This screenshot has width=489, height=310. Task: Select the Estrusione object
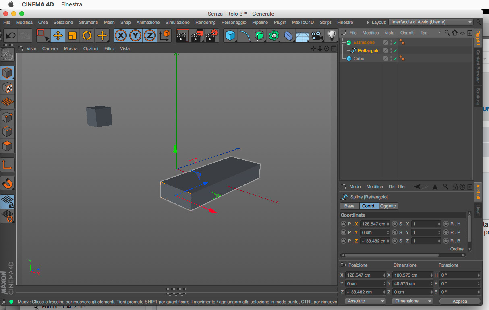(x=364, y=42)
